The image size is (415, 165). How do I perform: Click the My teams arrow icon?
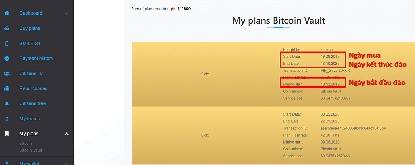pyautogui.click(x=7, y=119)
